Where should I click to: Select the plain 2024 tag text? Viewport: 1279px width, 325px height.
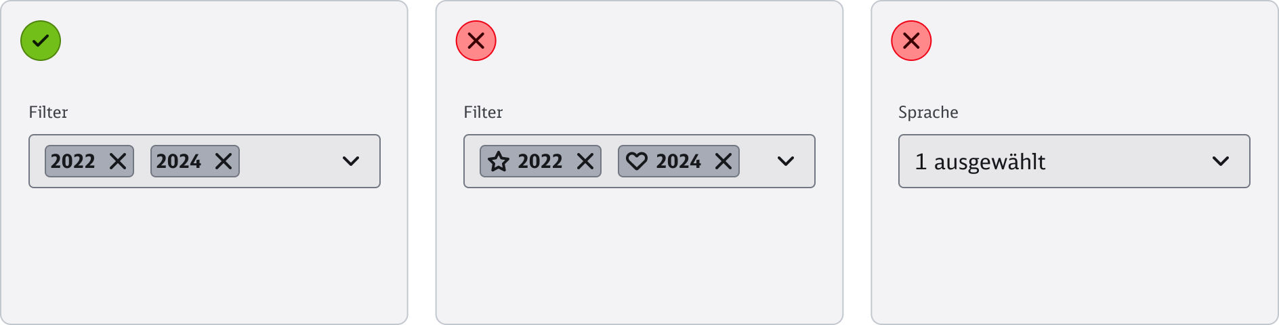[x=179, y=161]
